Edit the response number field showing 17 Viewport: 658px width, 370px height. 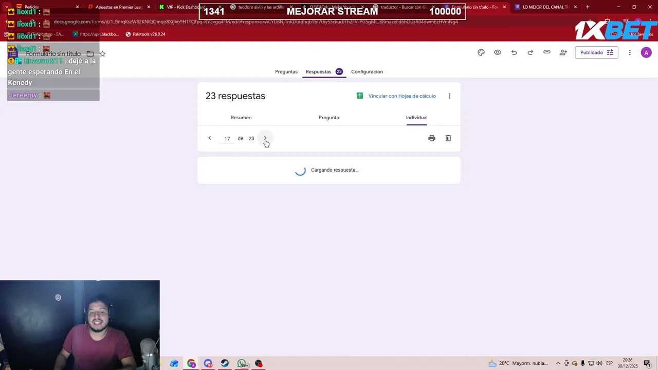pyautogui.click(x=227, y=139)
